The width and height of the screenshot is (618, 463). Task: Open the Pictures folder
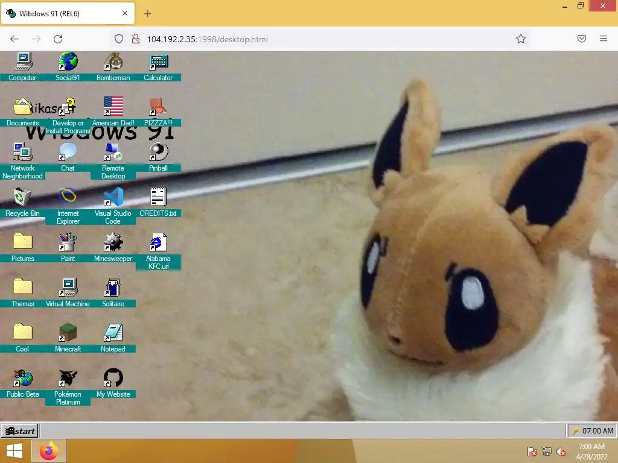point(22,248)
